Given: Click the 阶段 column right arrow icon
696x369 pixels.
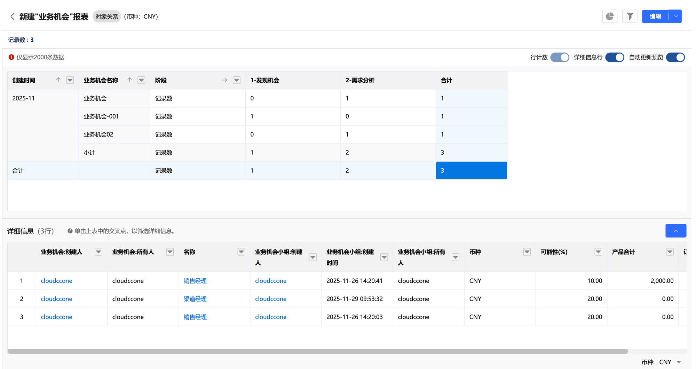Looking at the screenshot, I should pyautogui.click(x=224, y=80).
